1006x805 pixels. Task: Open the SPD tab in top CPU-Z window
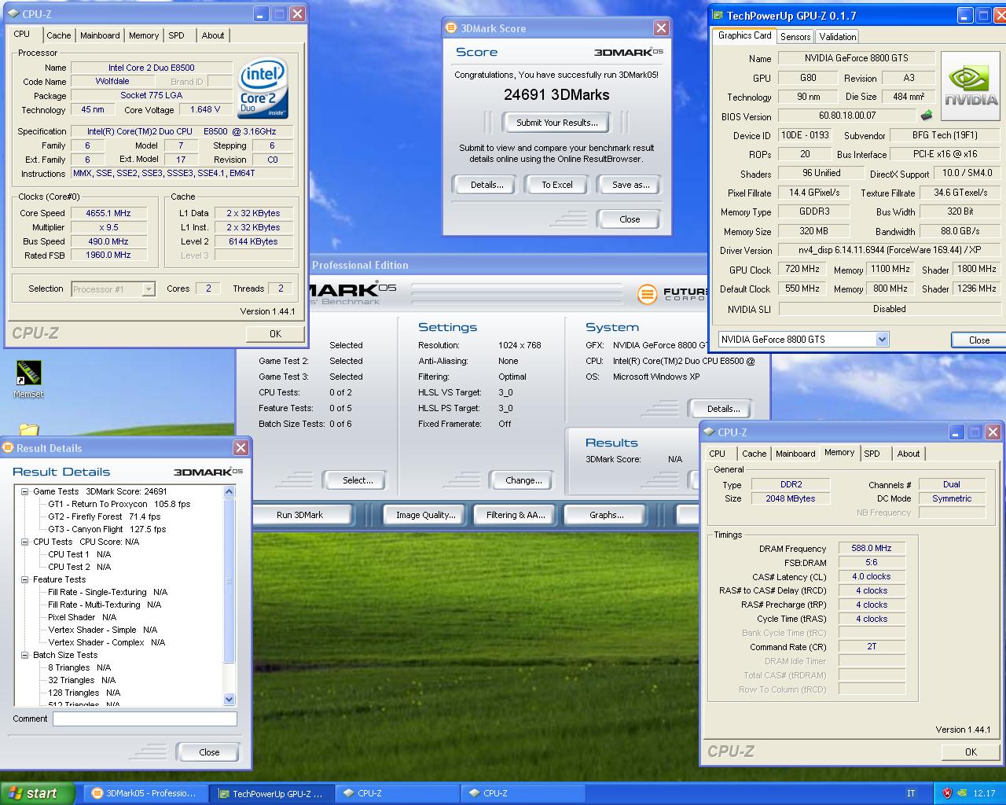(x=176, y=35)
